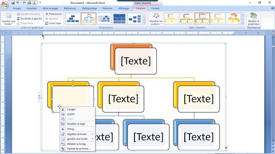
Task: Apply the selected third SmartArt style
Action: tap(202, 18)
